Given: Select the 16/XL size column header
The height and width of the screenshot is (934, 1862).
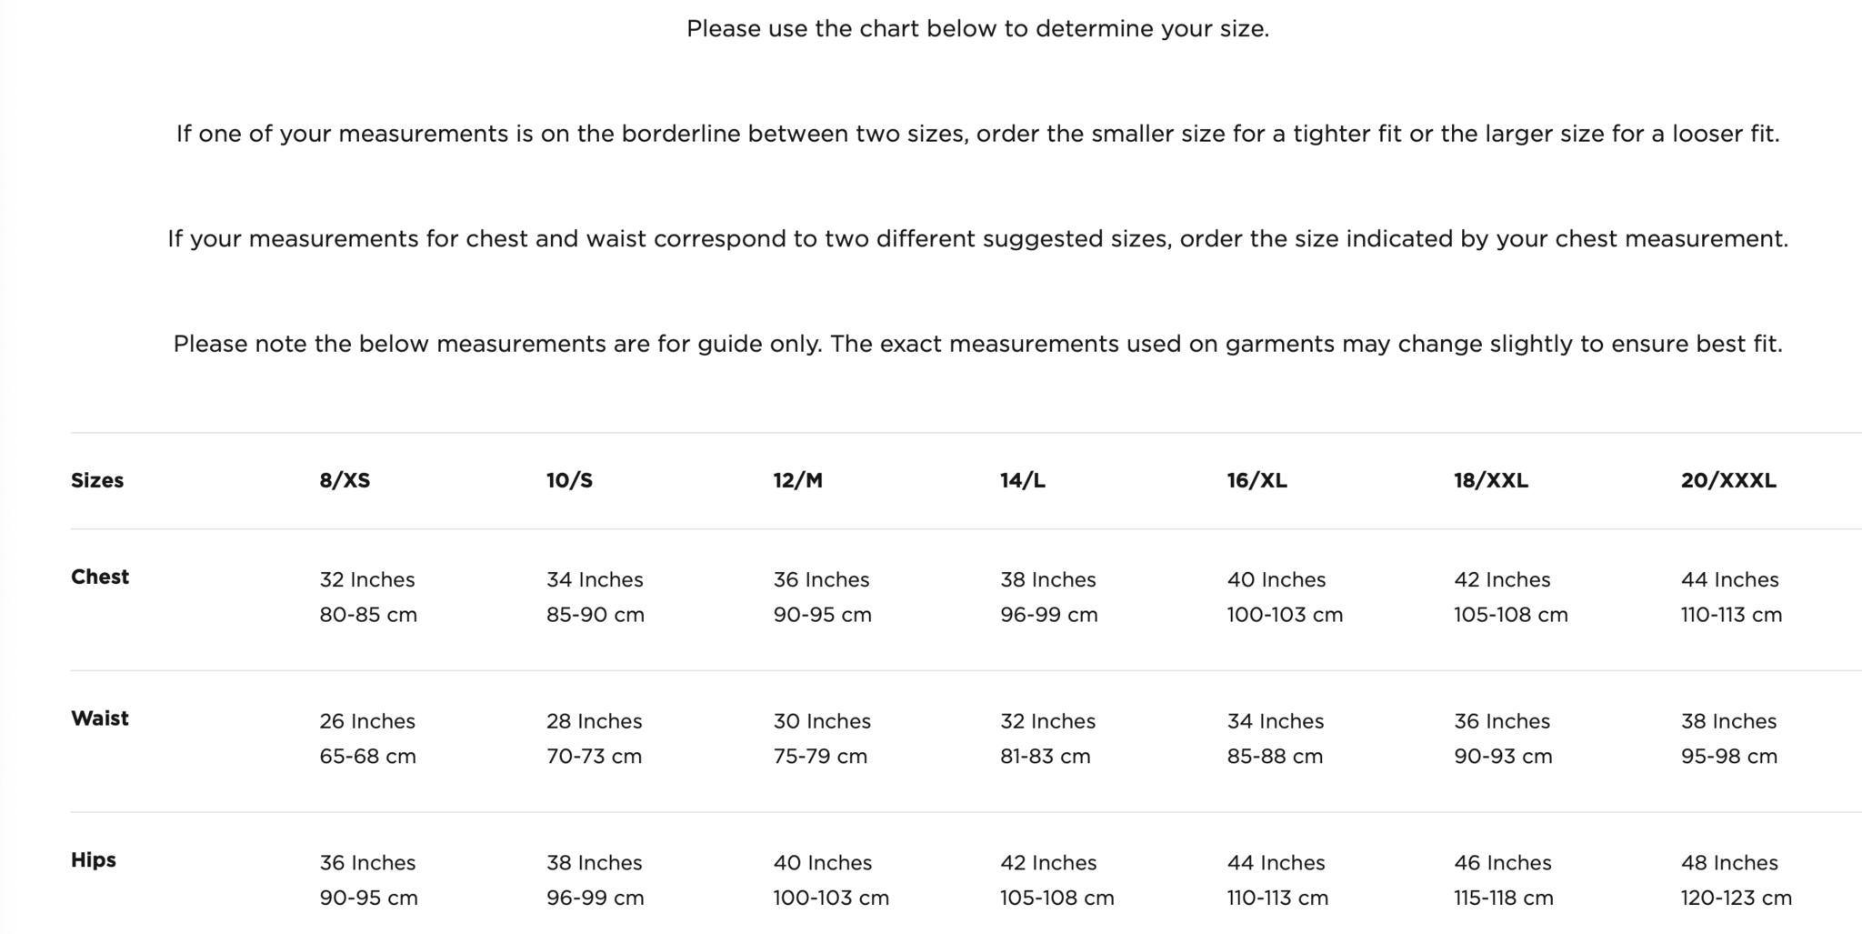Looking at the screenshot, I should tap(1256, 480).
